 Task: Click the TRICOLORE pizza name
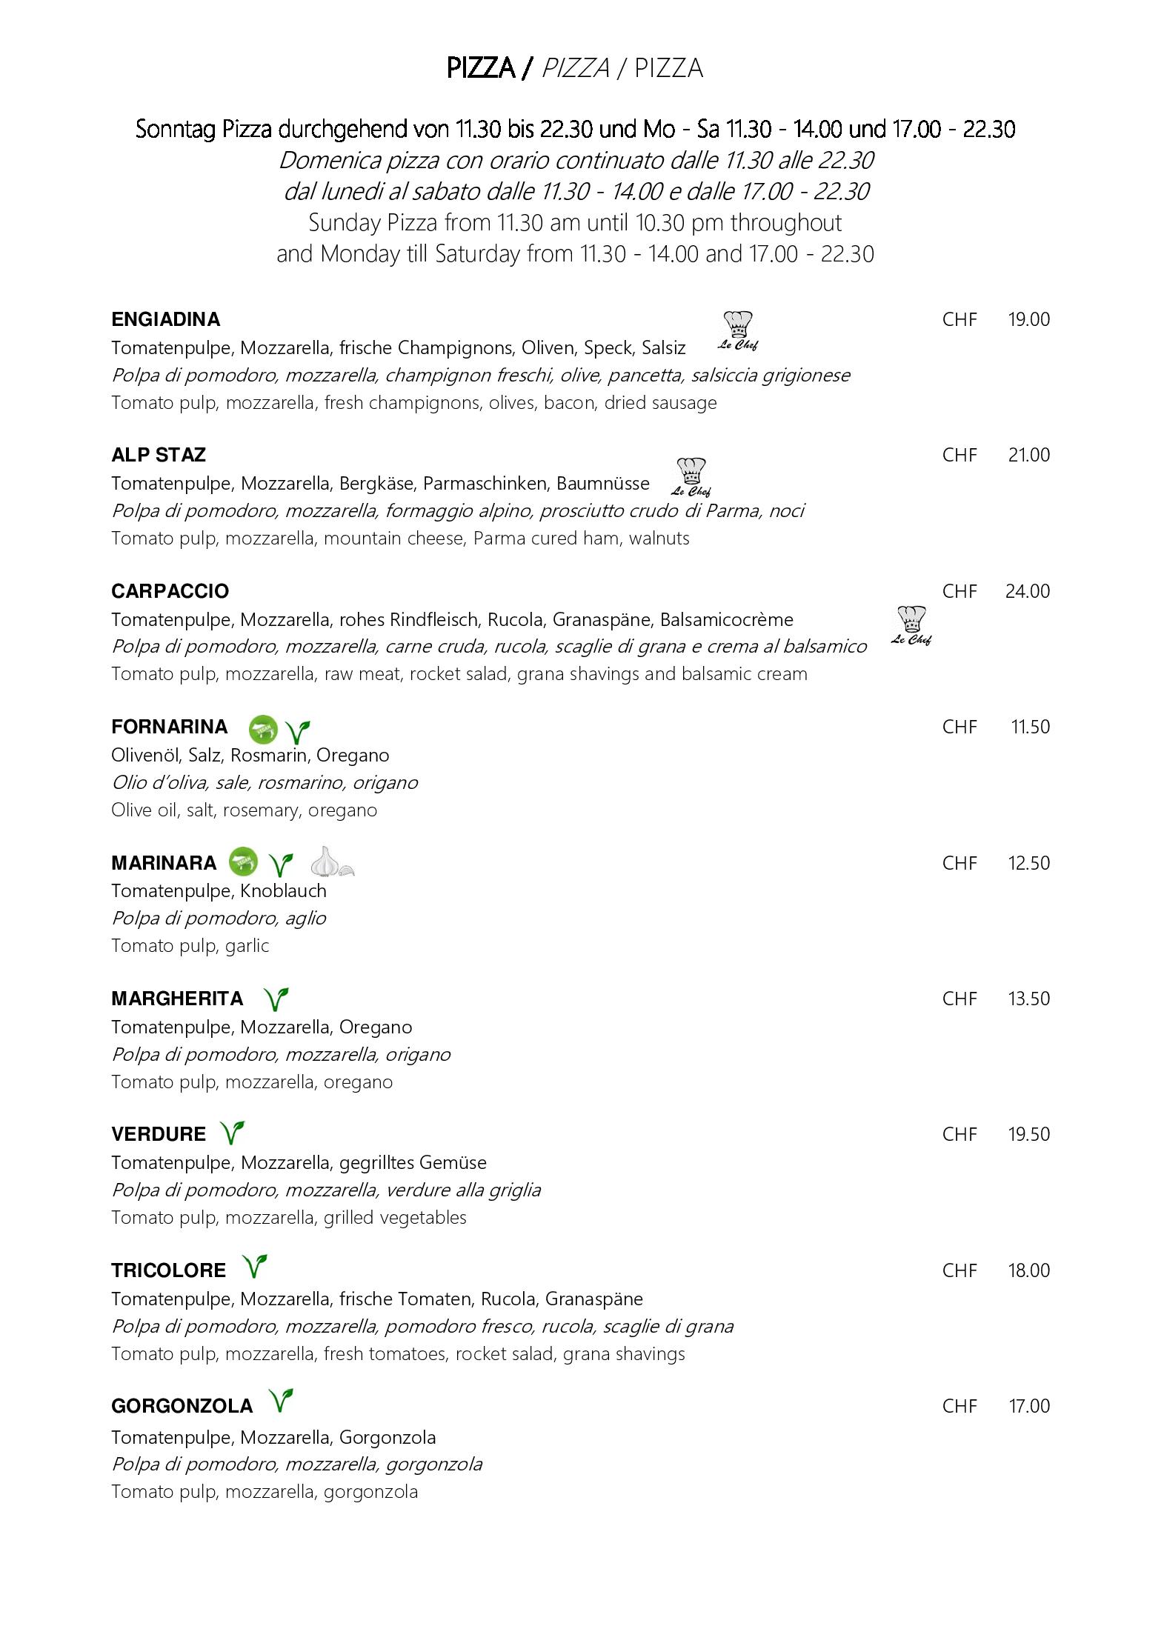click(x=169, y=1270)
